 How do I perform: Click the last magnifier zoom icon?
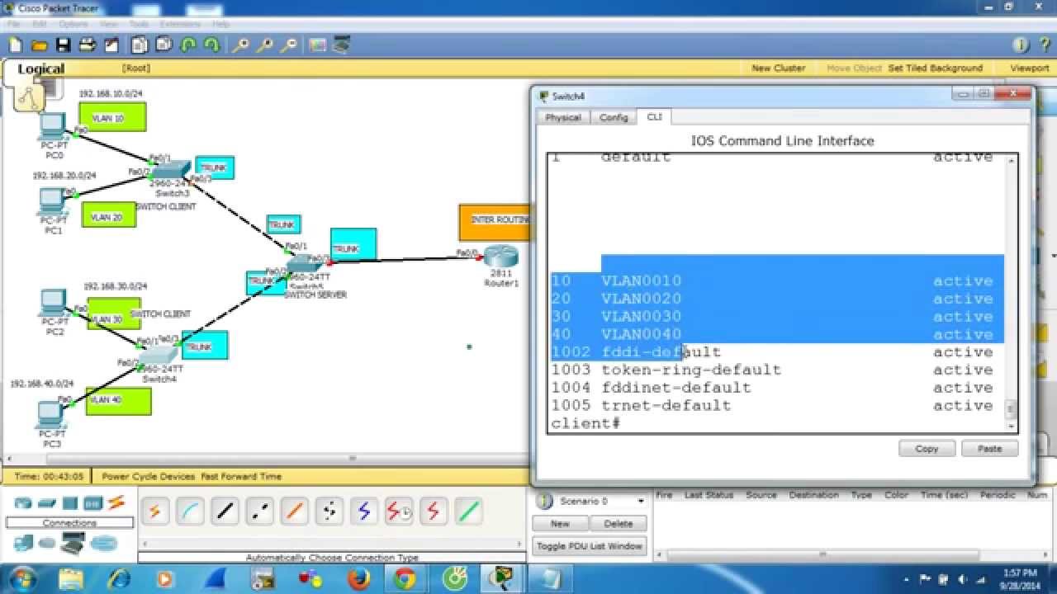(289, 45)
